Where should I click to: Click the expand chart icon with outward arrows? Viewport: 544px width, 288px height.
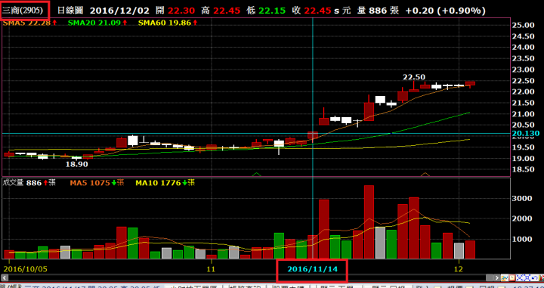click(527, 277)
